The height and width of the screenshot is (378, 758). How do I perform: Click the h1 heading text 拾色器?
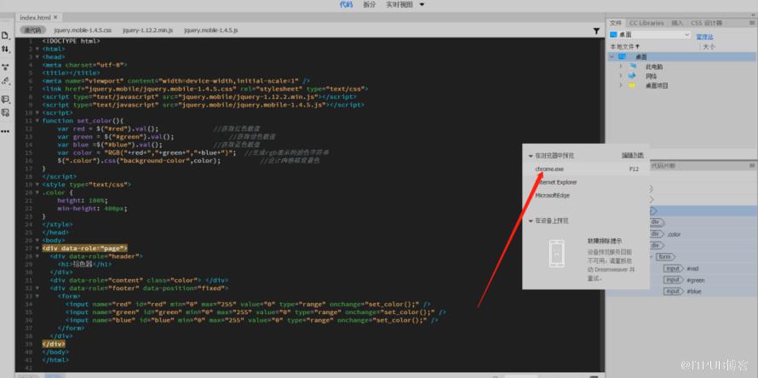click(82, 265)
